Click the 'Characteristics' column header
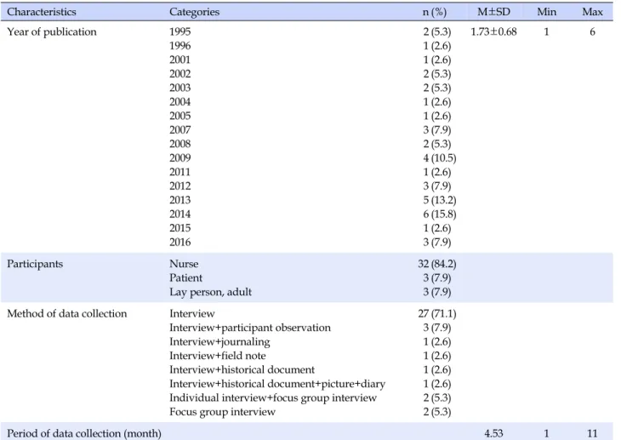The height and width of the screenshot is (440, 621). (x=42, y=12)
